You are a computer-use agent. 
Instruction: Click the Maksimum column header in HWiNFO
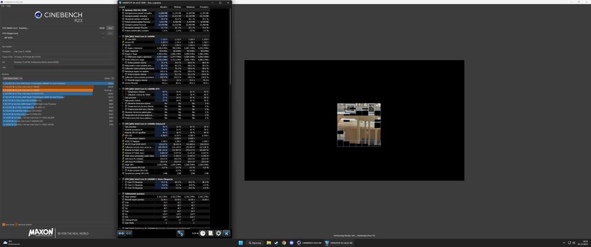click(x=191, y=6)
